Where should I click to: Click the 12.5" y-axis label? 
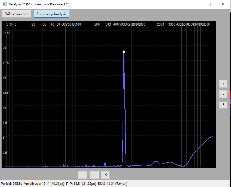point(6,93)
